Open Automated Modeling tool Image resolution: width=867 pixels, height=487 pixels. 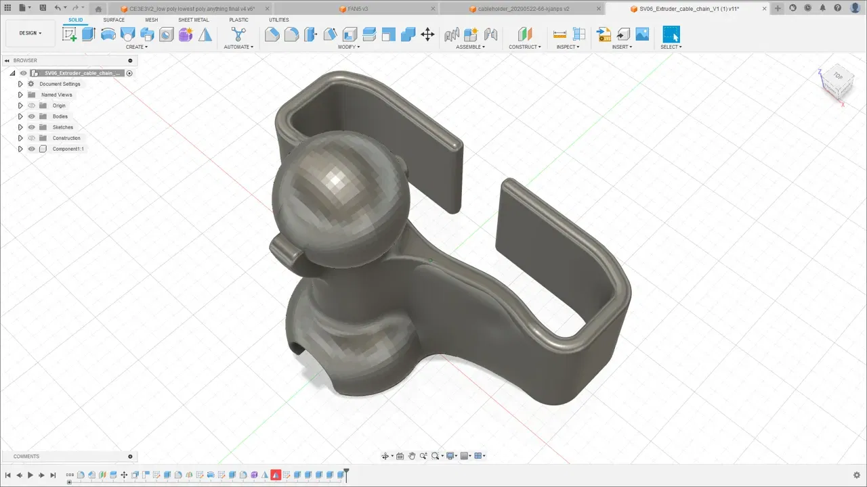pyautogui.click(x=238, y=34)
